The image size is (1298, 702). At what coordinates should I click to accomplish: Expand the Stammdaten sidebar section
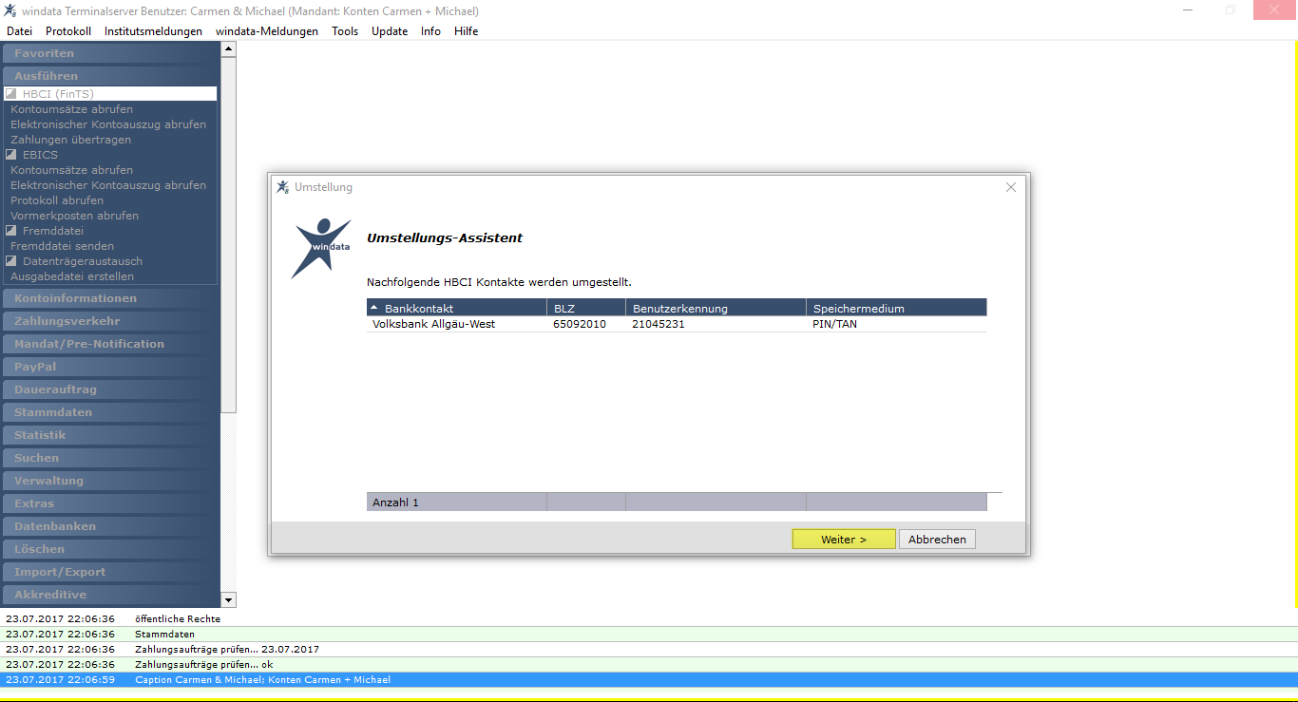click(x=110, y=412)
